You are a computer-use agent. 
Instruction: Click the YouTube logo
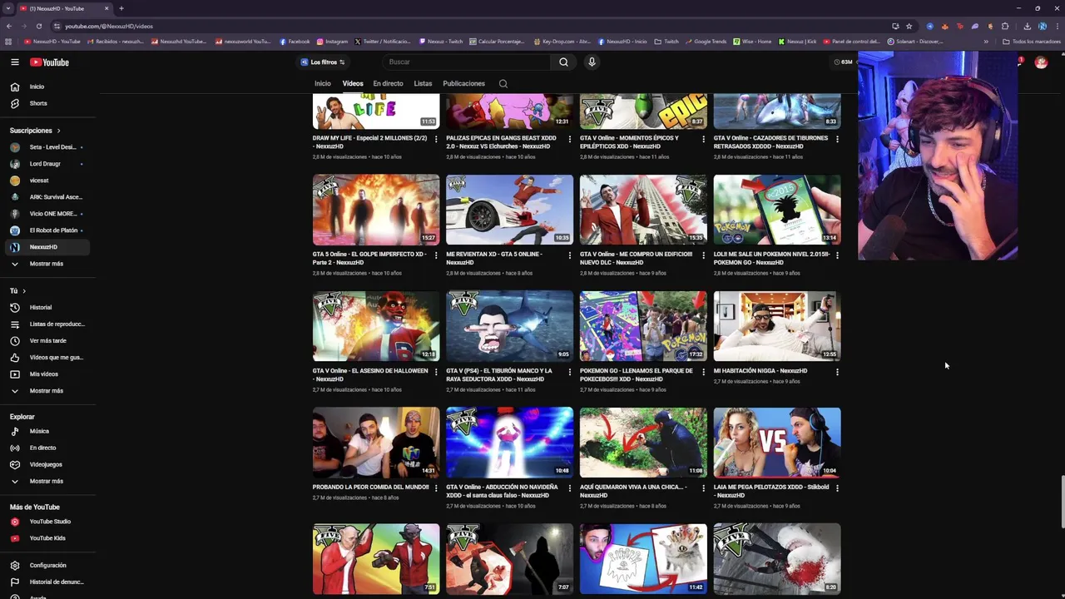pyautogui.click(x=50, y=62)
